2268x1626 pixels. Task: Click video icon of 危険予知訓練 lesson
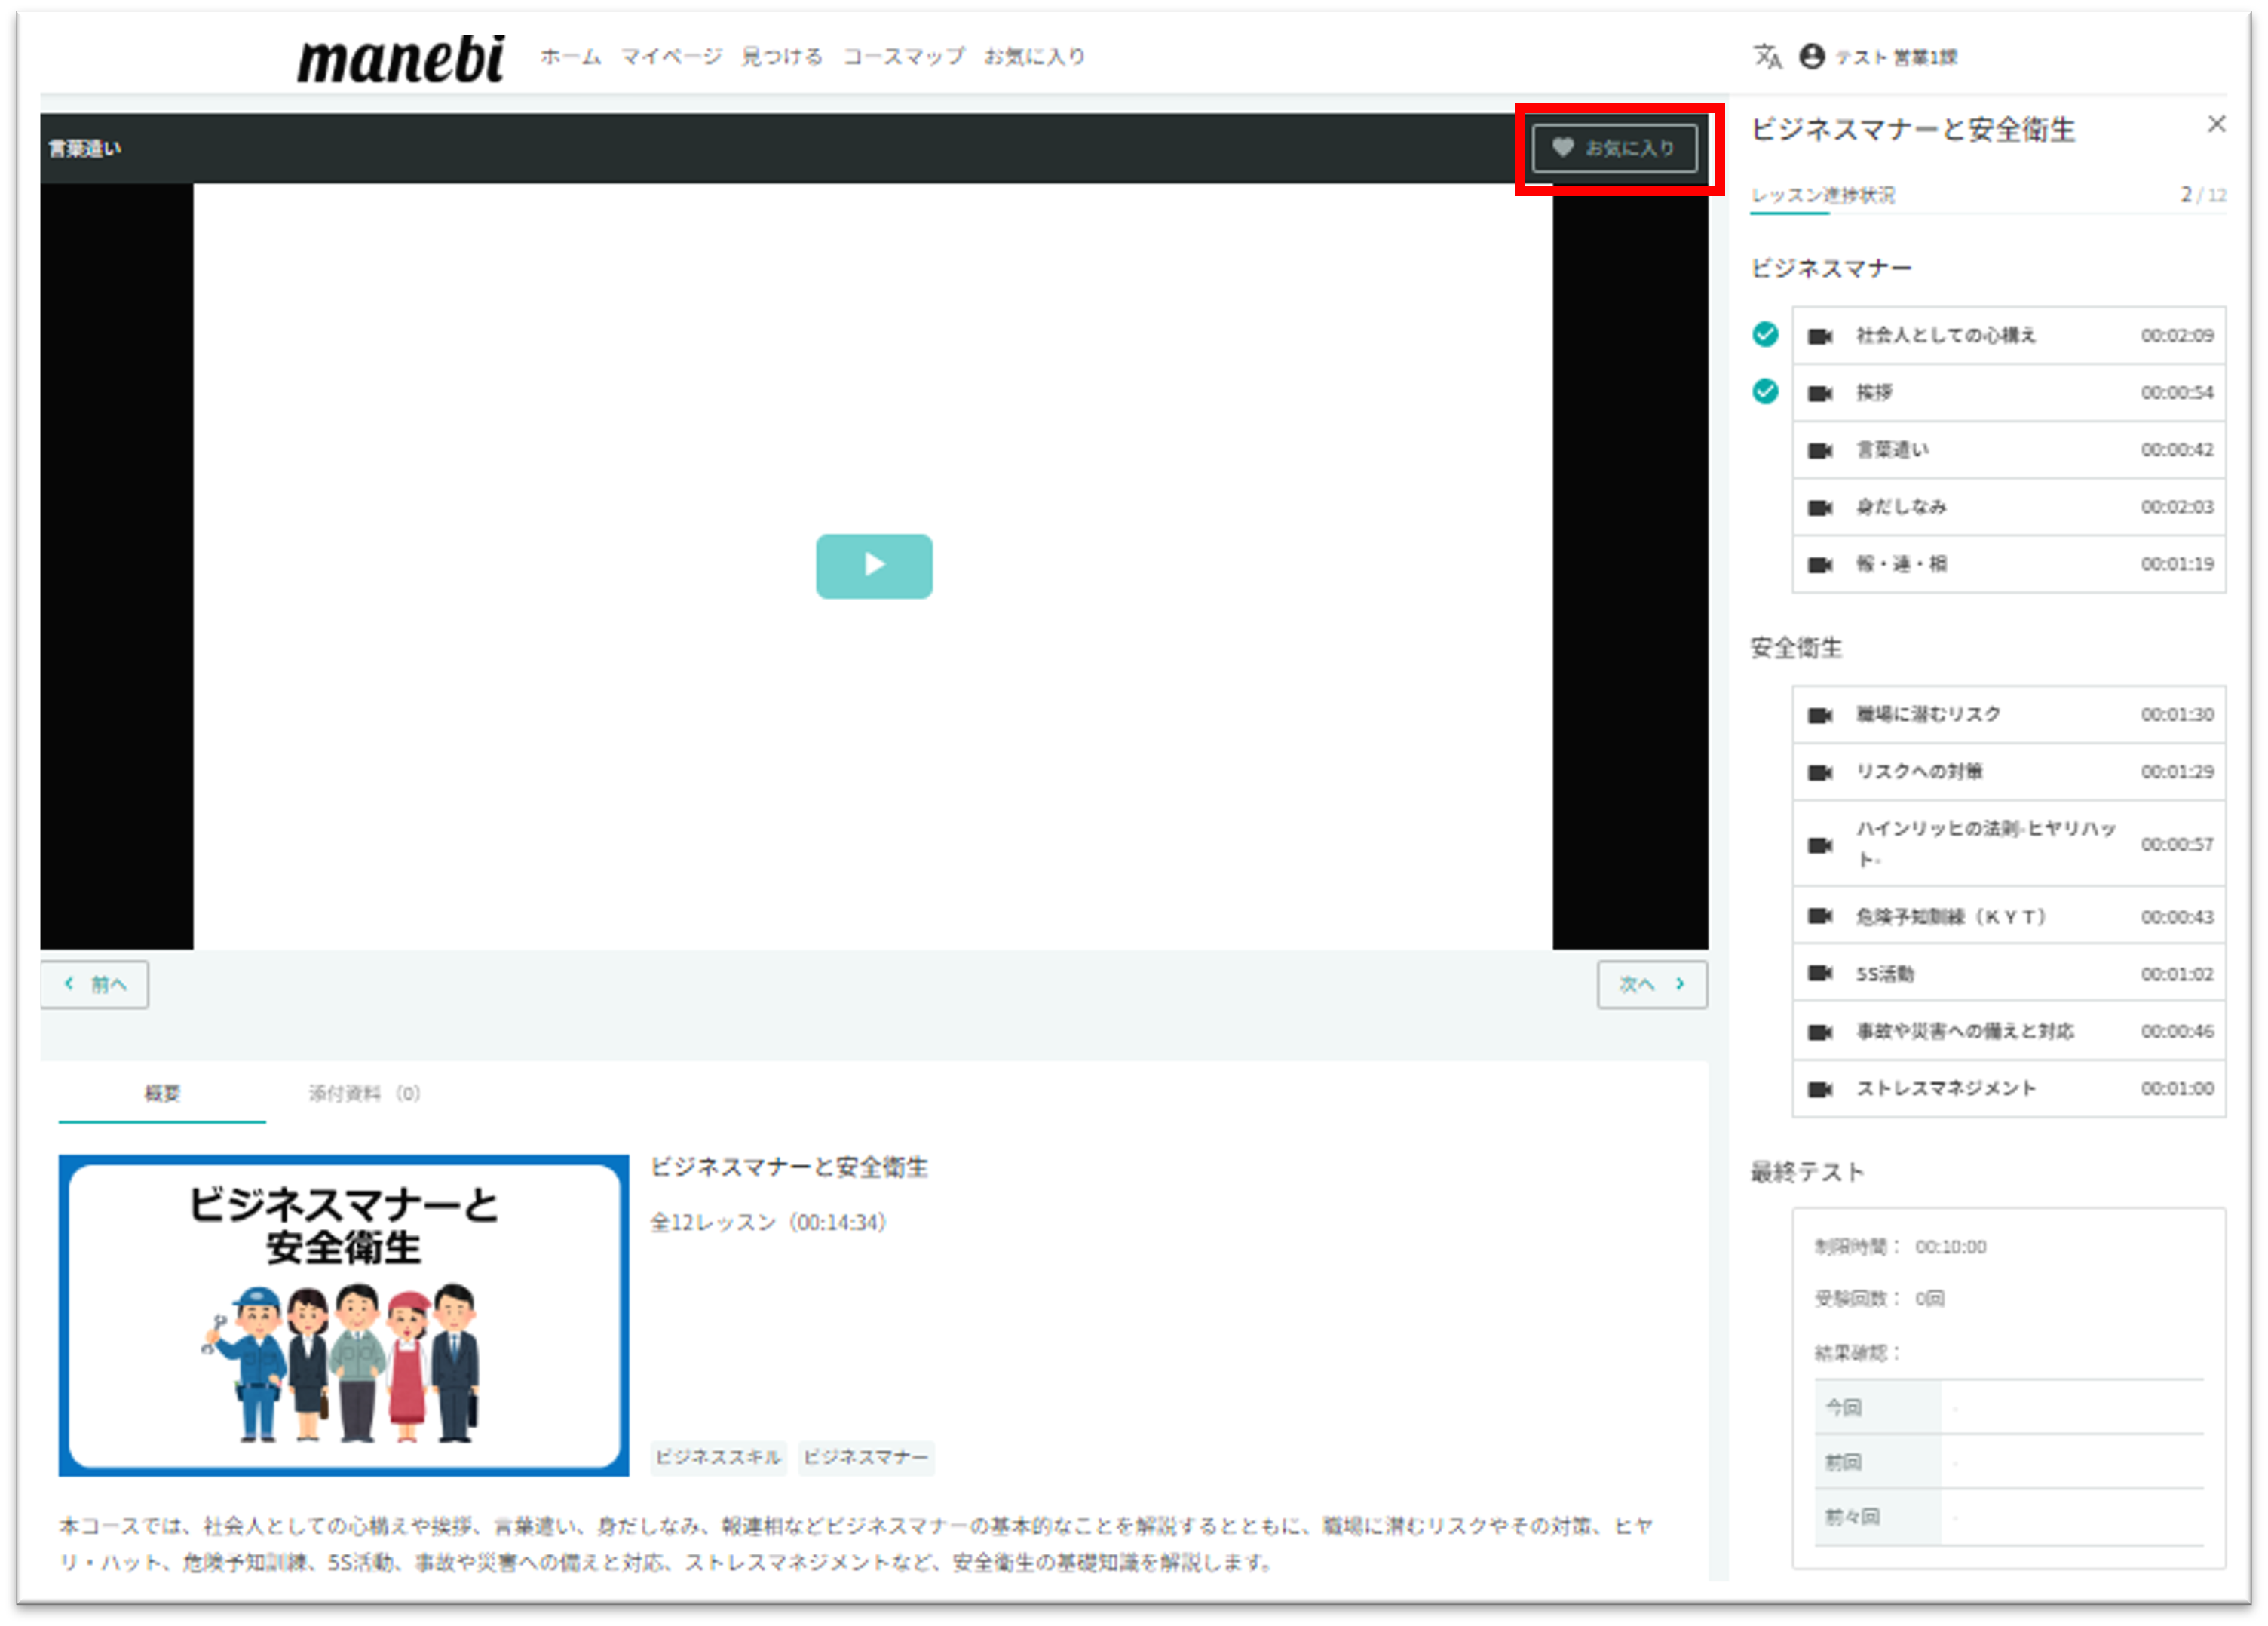click(x=1819, y=916)
